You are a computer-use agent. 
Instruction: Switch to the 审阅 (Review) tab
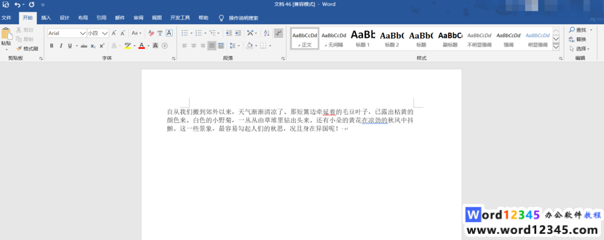(139, 18)
